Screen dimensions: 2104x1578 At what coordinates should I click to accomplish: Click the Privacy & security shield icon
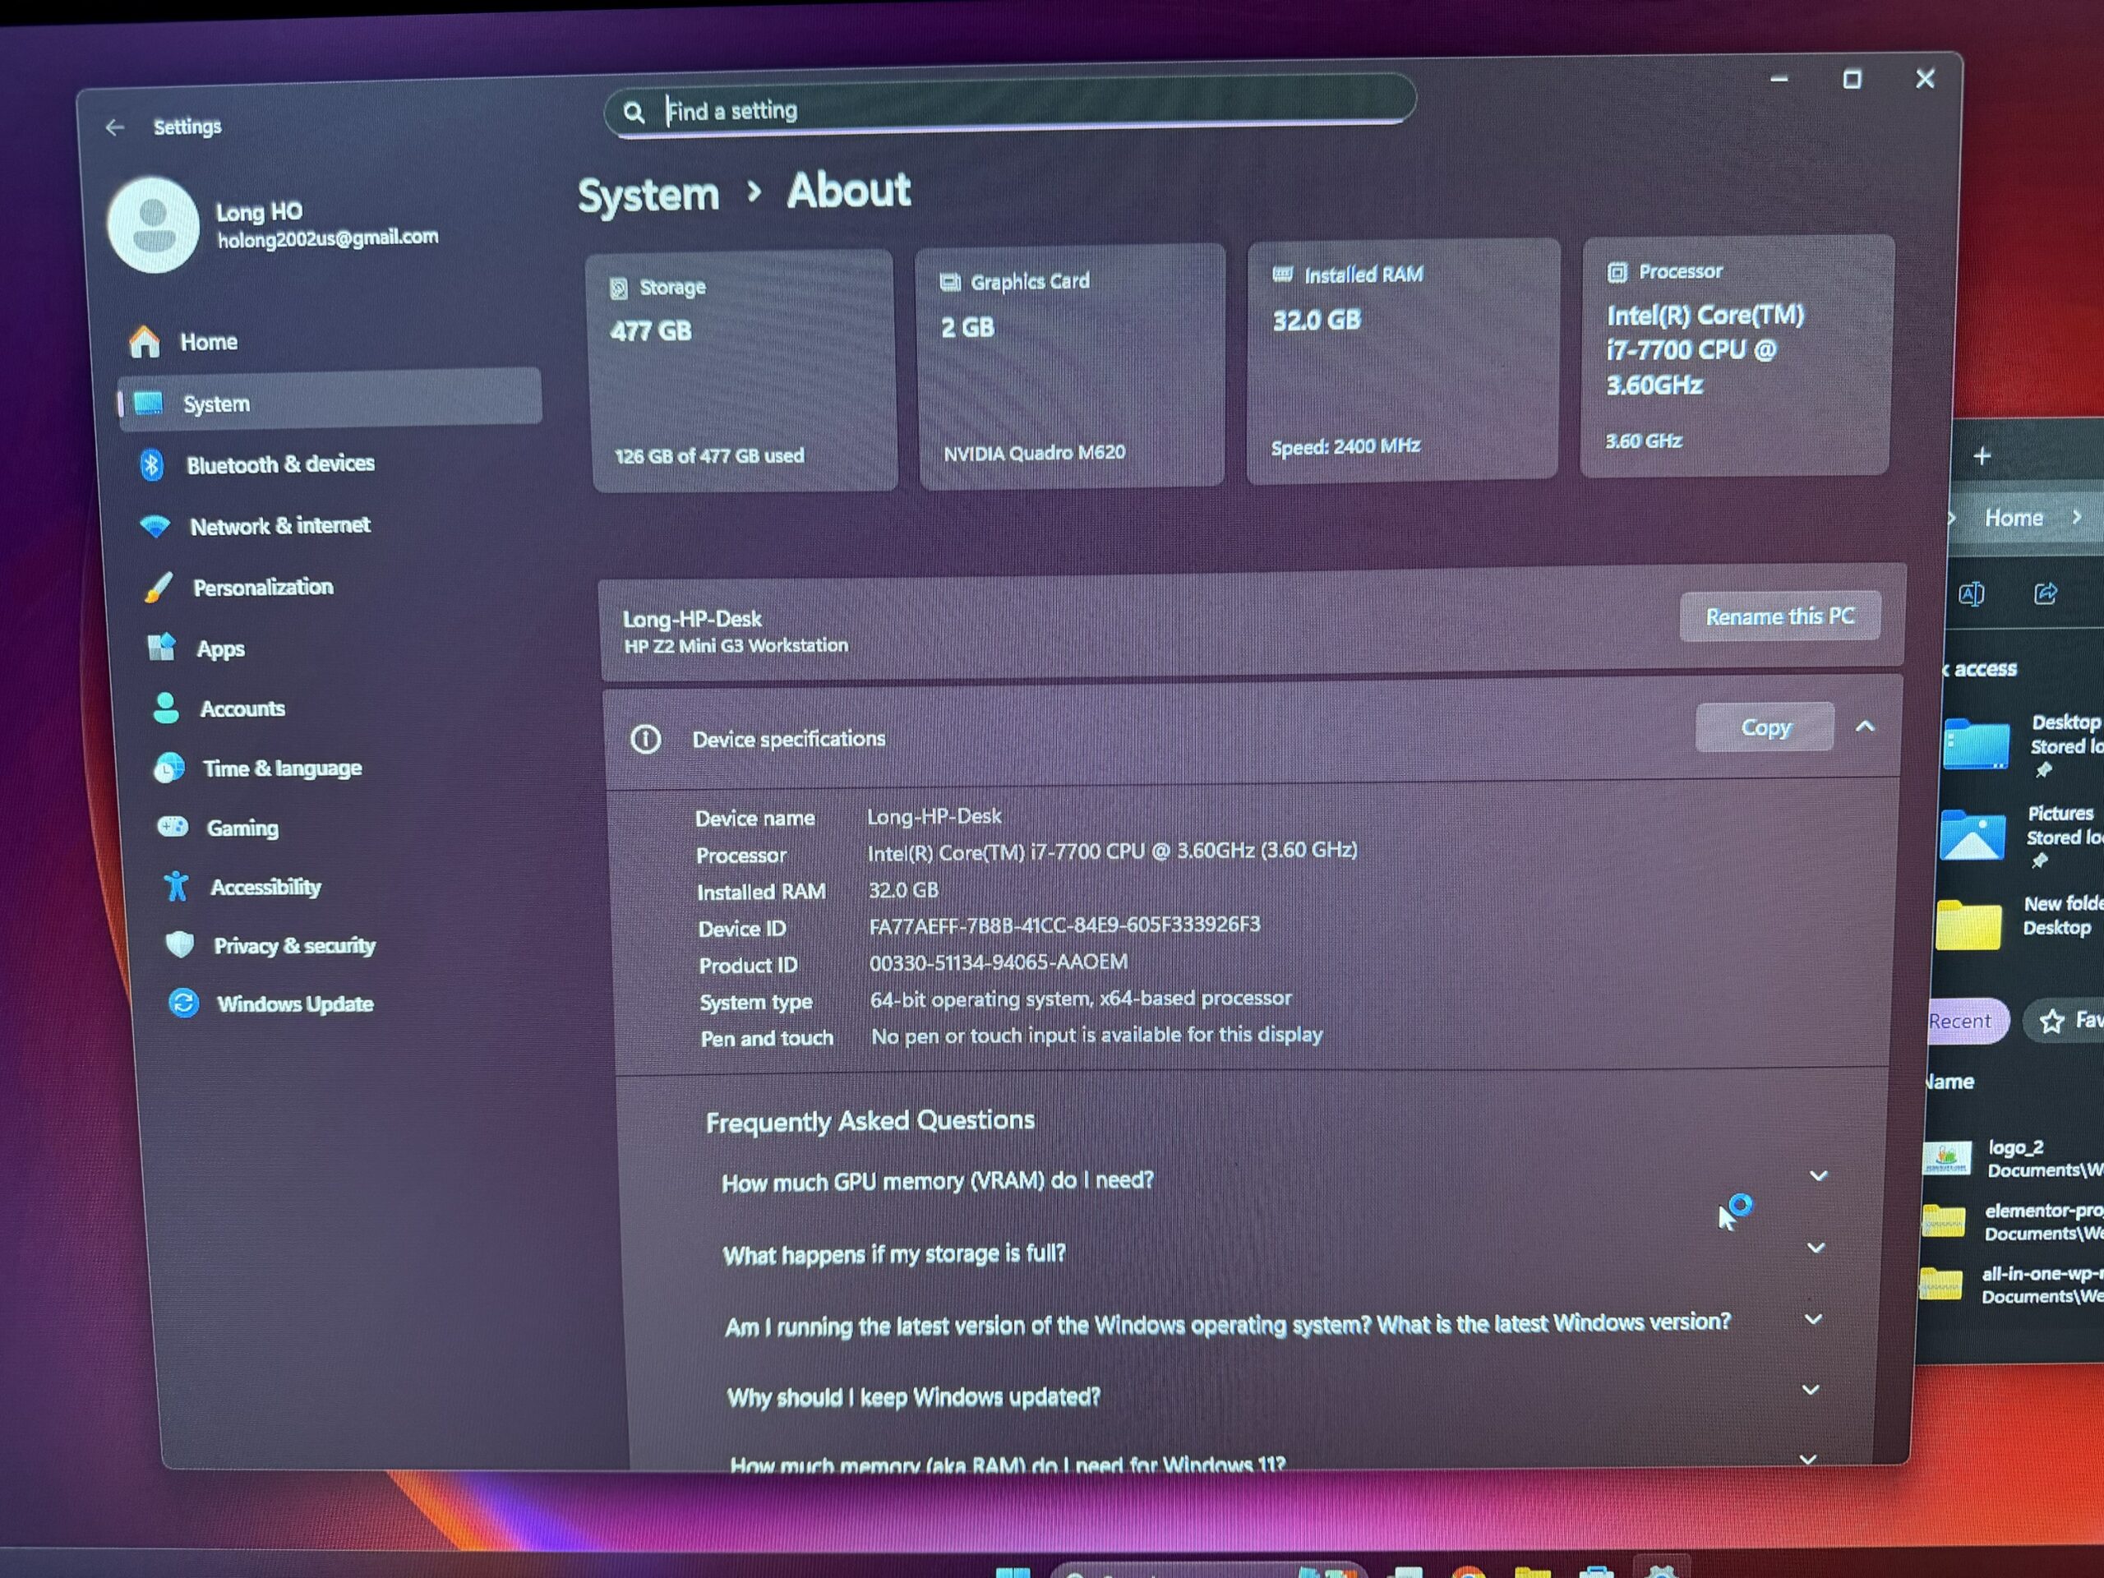click(180, 945)
